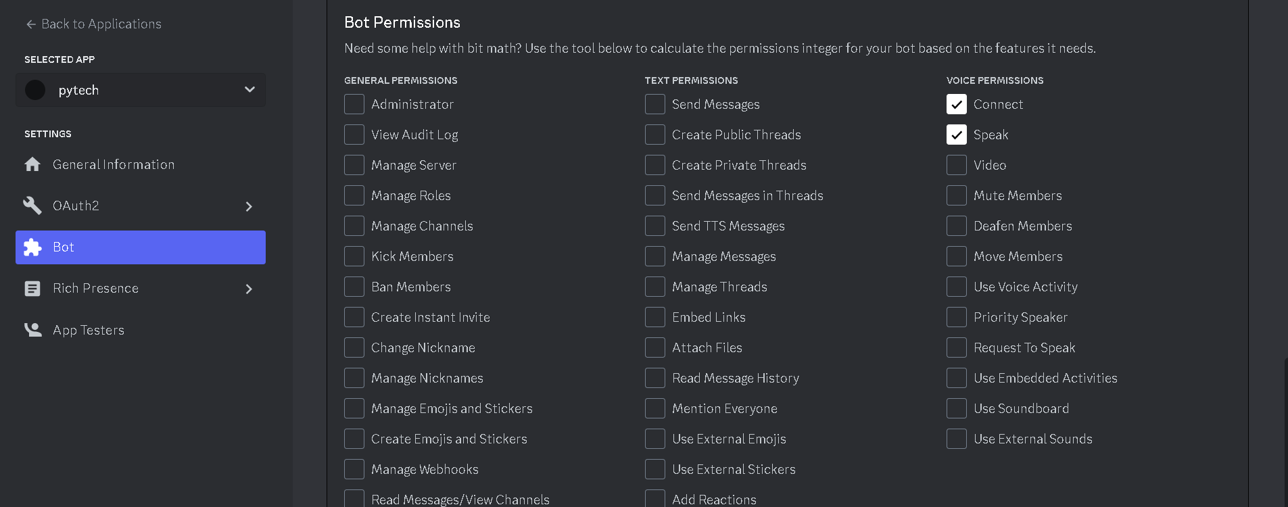Screen dimensions: 1288x507
Task: Click the back arrow icon
Action: point(30,24)
